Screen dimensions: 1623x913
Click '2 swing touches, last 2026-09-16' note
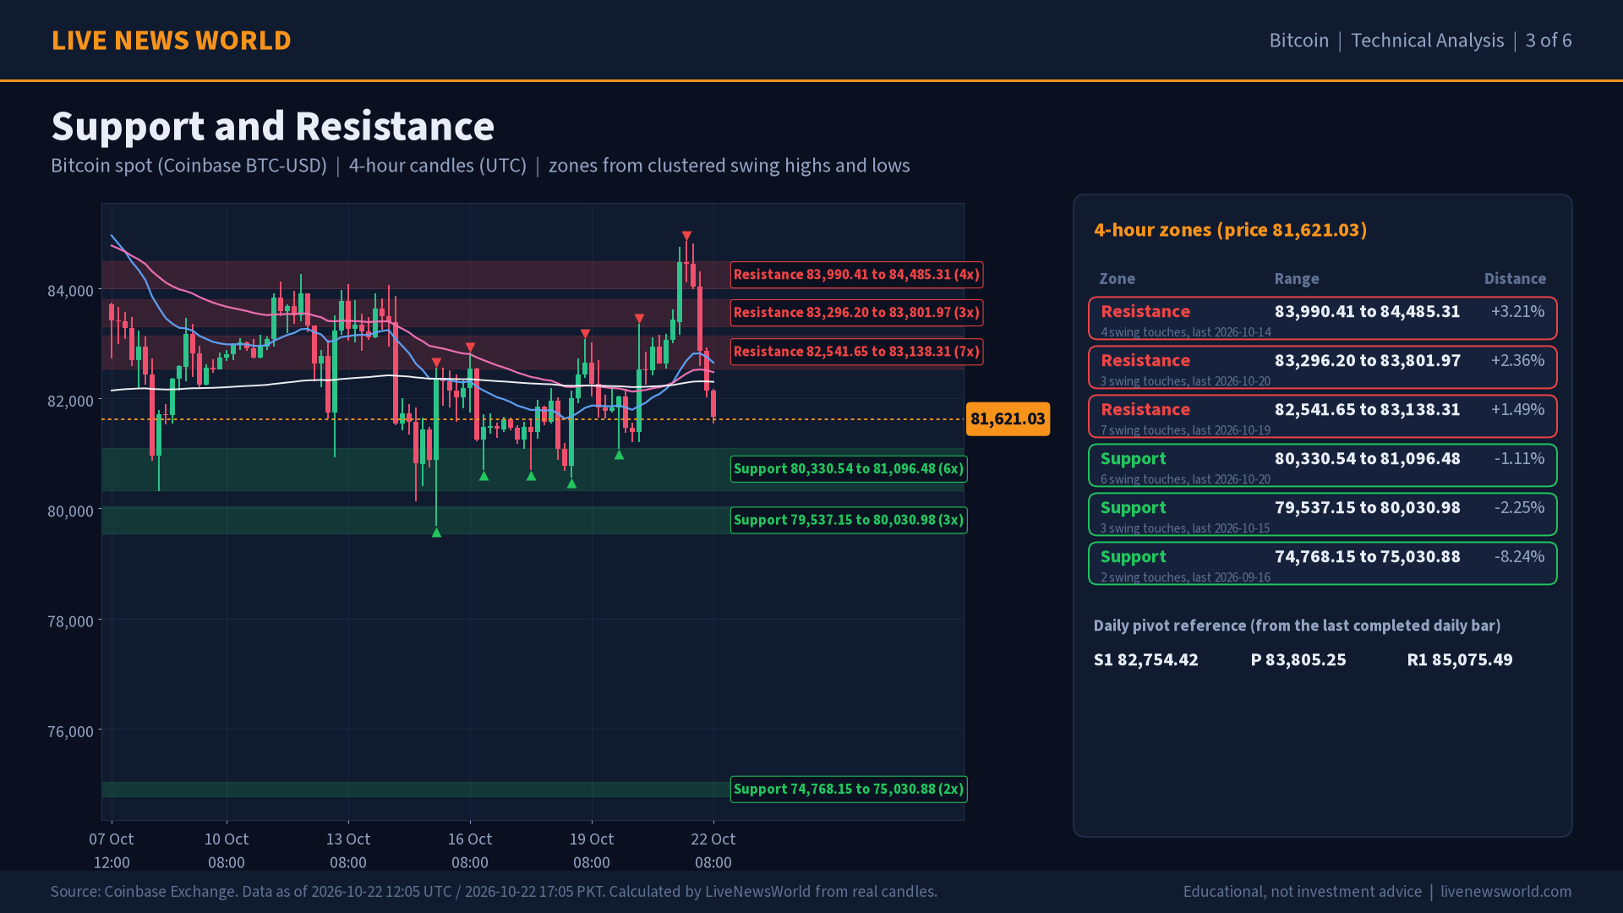click(1185, 577)
